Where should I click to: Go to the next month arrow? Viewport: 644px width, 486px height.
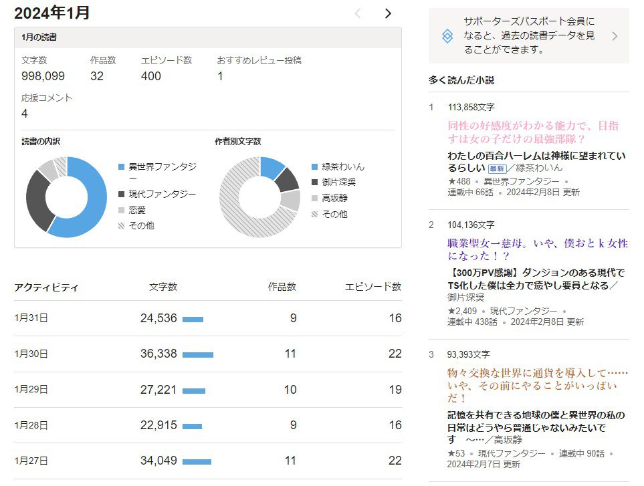(388, 13)
